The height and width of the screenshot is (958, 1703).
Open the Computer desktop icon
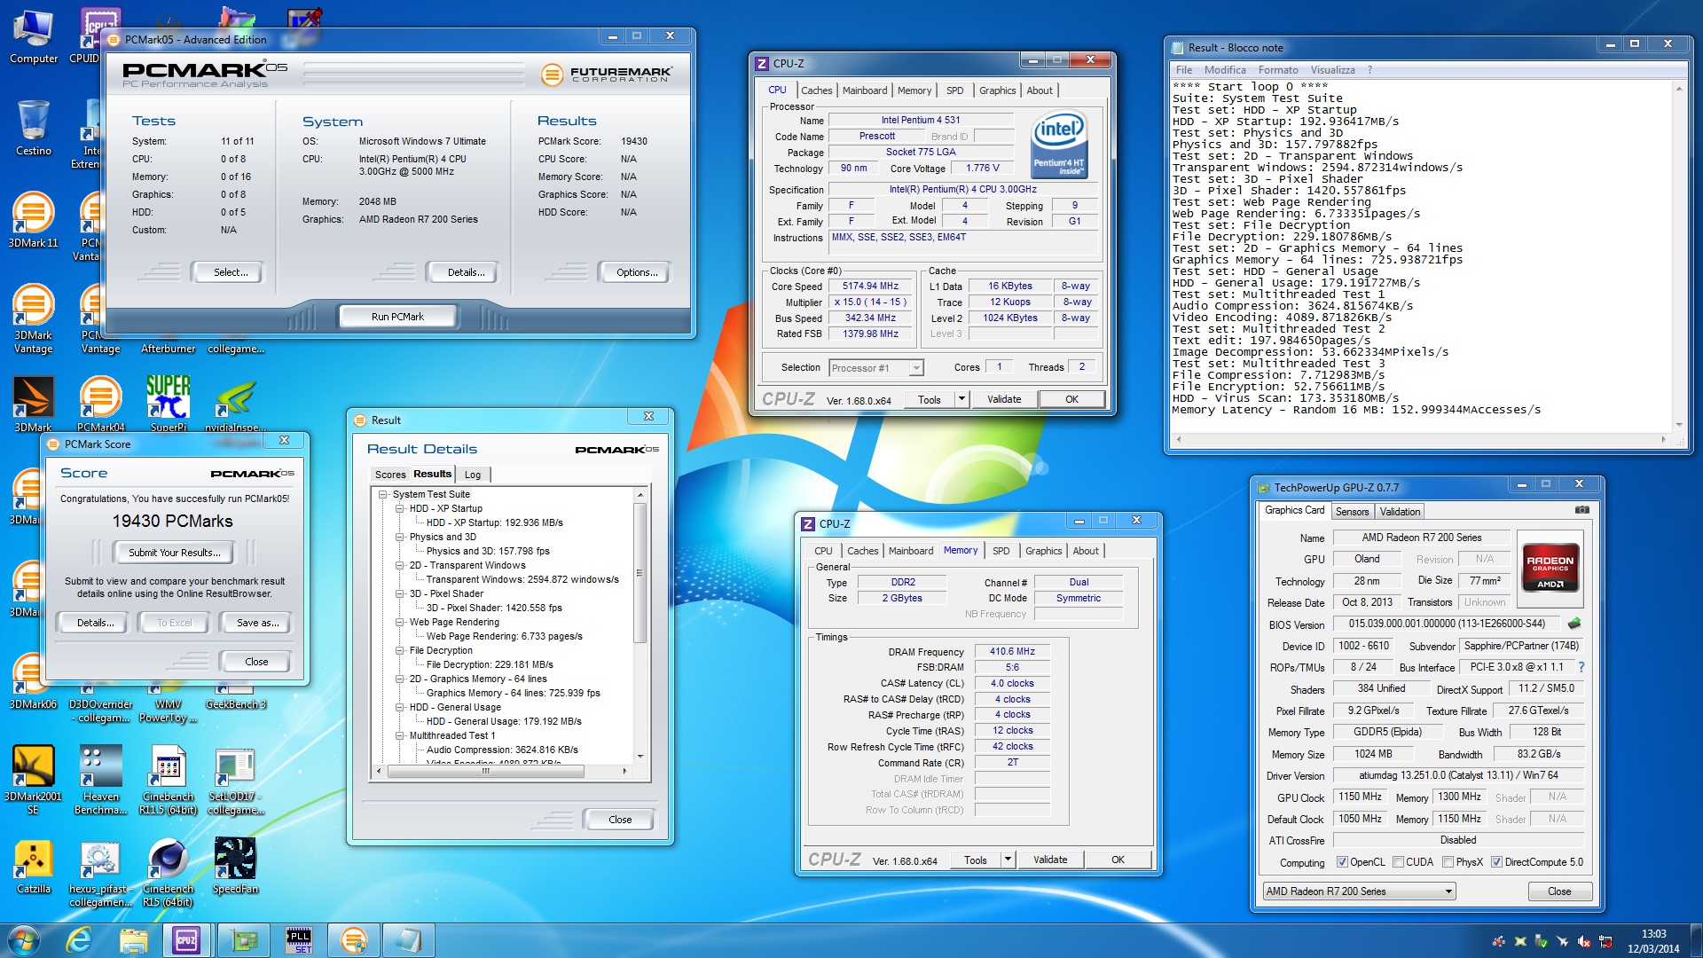click(x=33, y=37)
